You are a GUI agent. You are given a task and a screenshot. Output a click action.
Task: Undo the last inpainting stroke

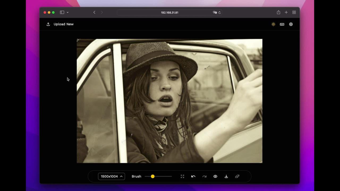coord(193,176)
